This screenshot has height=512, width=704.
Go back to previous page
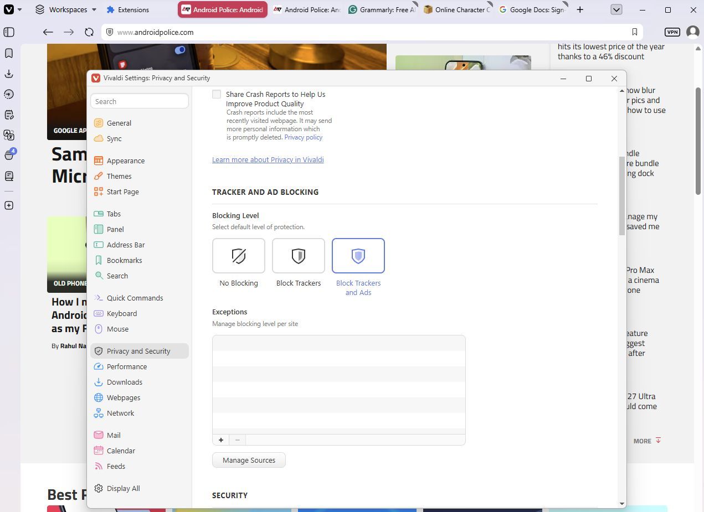click(x=48, y=32)
